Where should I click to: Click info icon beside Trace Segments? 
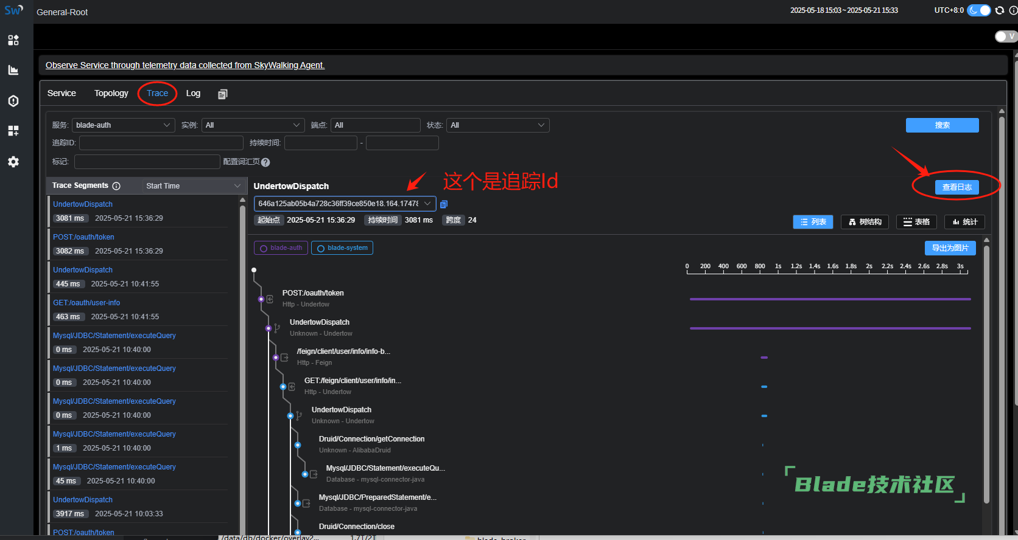116,186
